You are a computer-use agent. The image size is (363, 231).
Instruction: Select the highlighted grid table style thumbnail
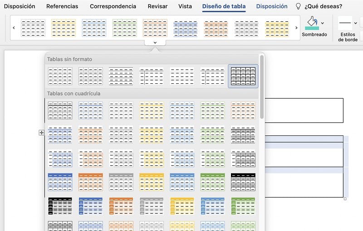(243, 76)
